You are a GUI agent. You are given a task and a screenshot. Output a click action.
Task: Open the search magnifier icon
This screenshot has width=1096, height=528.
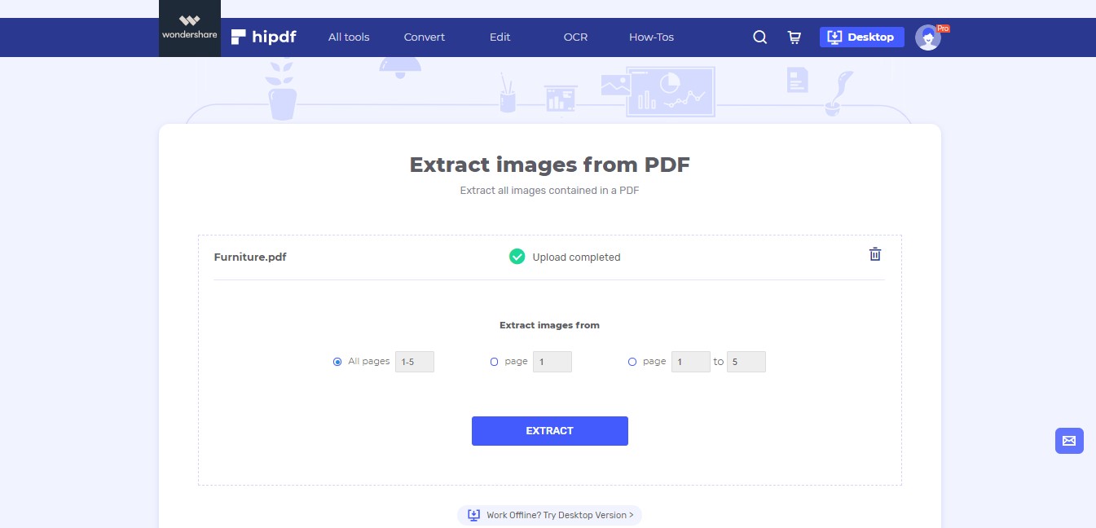[760, 37]
